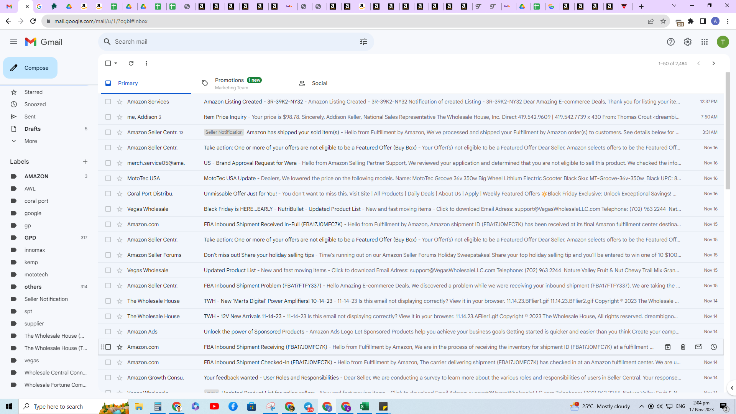Mark FBA Inbound Shipment Receiving email unread

point(698,347)
